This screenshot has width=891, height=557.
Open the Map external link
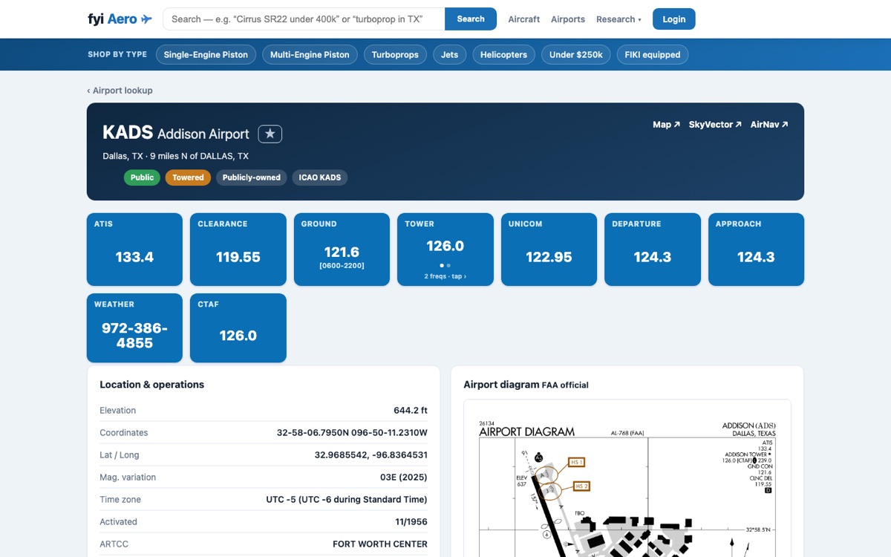point(666,125)
